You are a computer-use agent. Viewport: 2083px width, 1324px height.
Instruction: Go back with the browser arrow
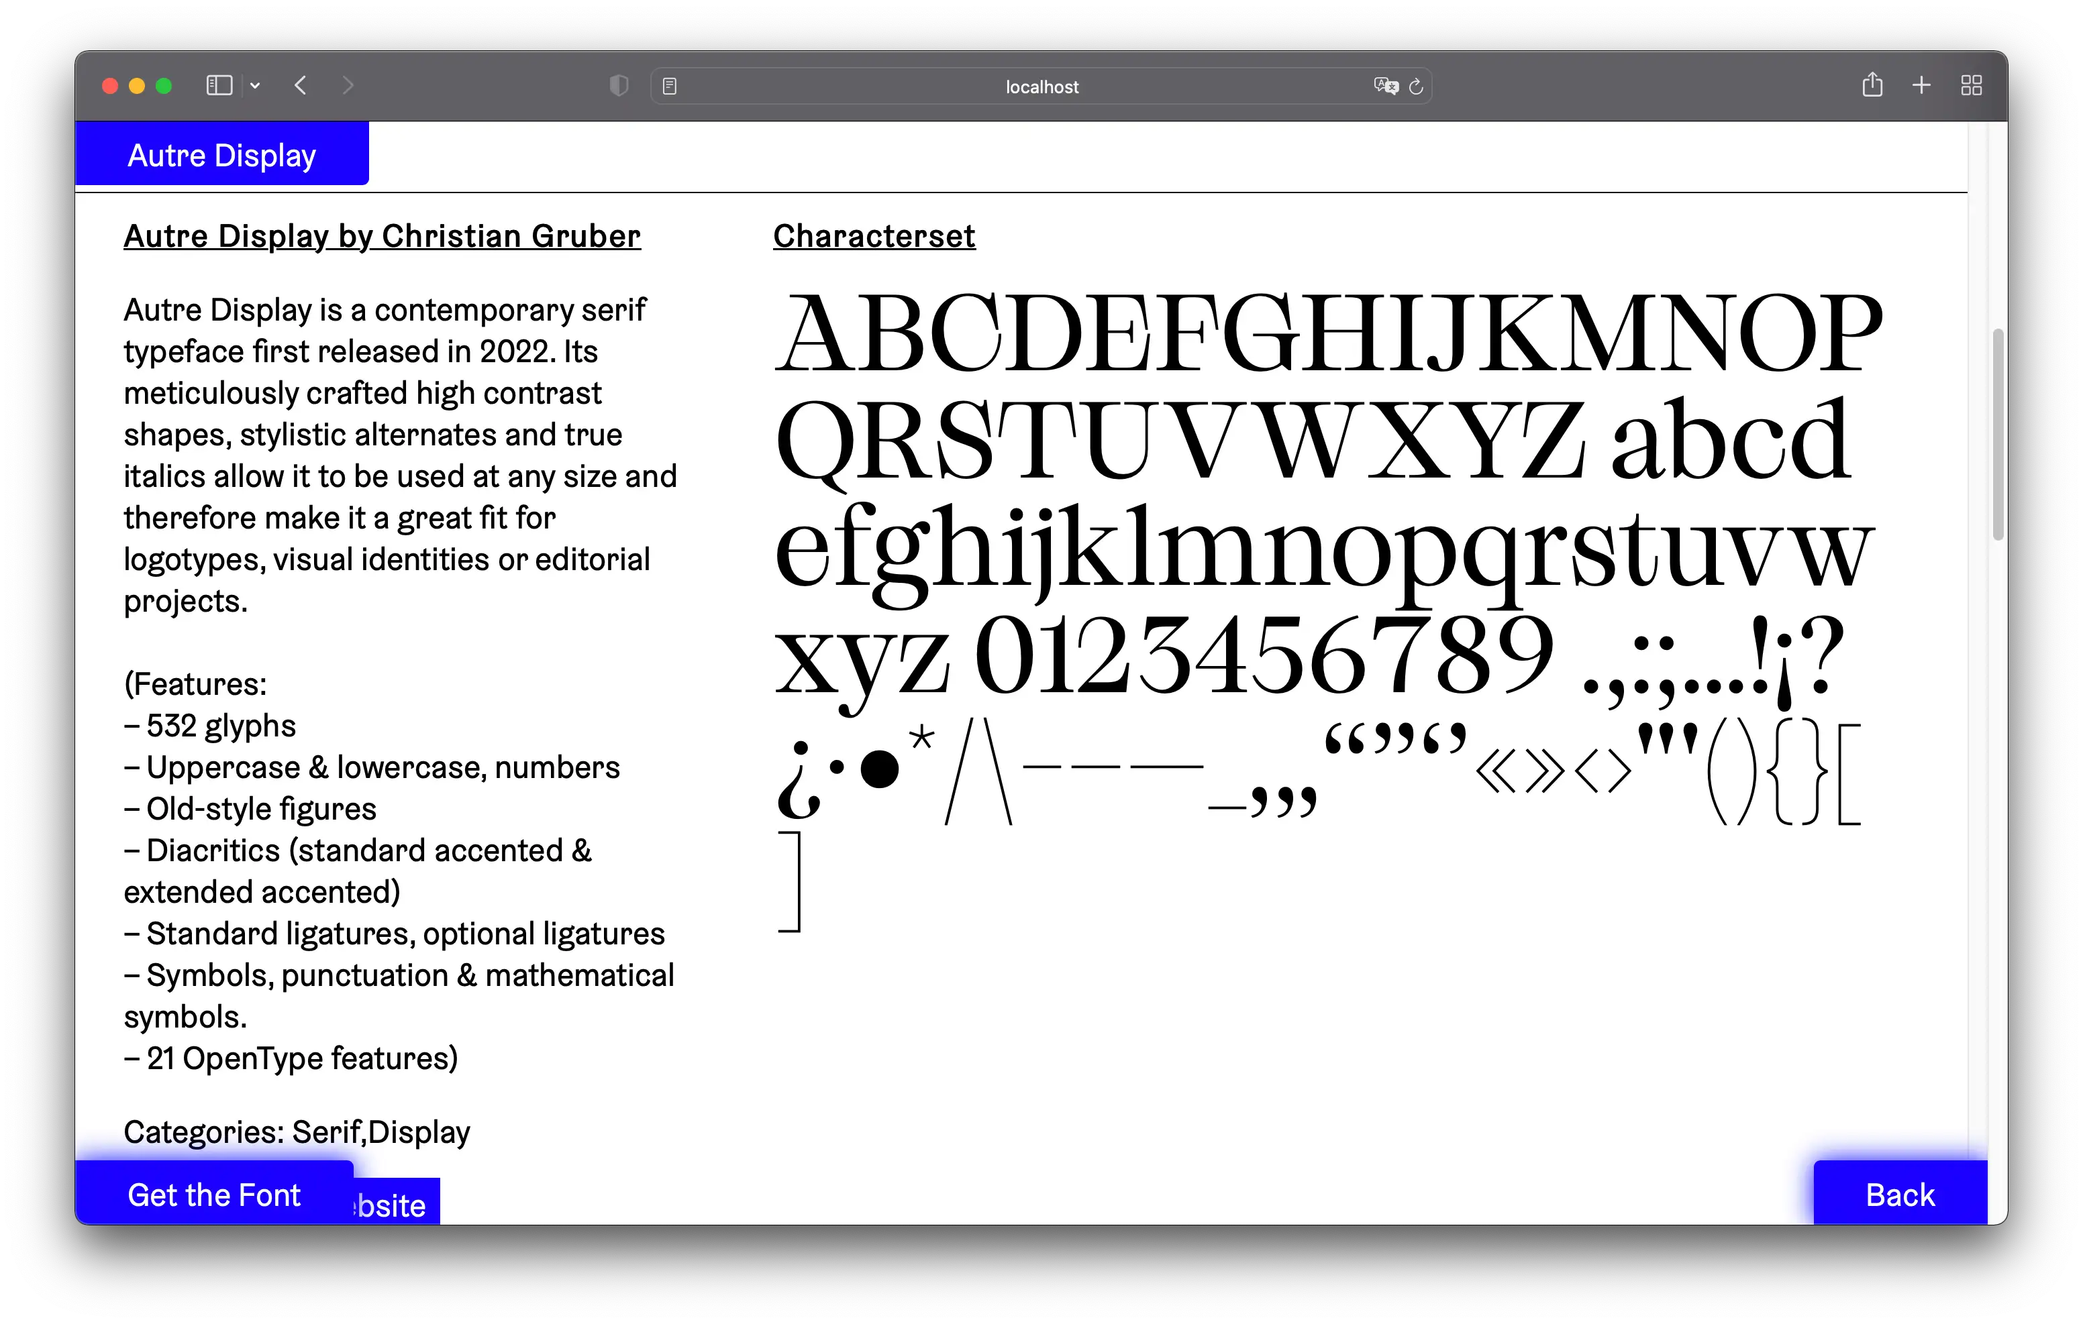tap(301, 86)
